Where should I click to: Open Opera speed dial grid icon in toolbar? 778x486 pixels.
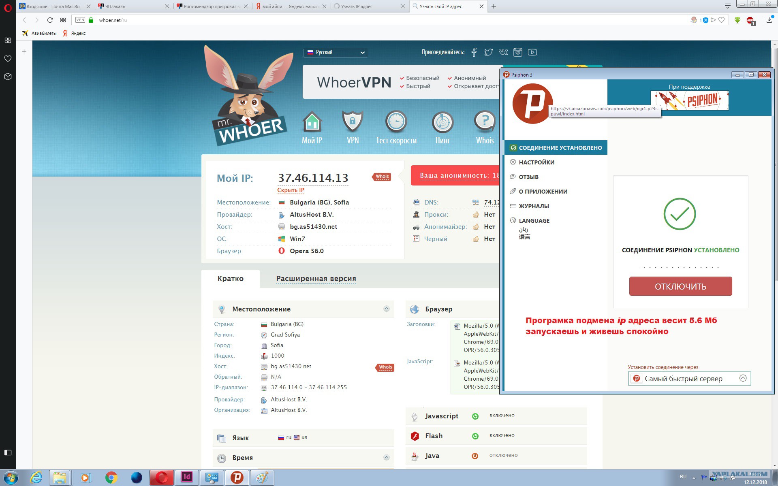tap(63, 20)
